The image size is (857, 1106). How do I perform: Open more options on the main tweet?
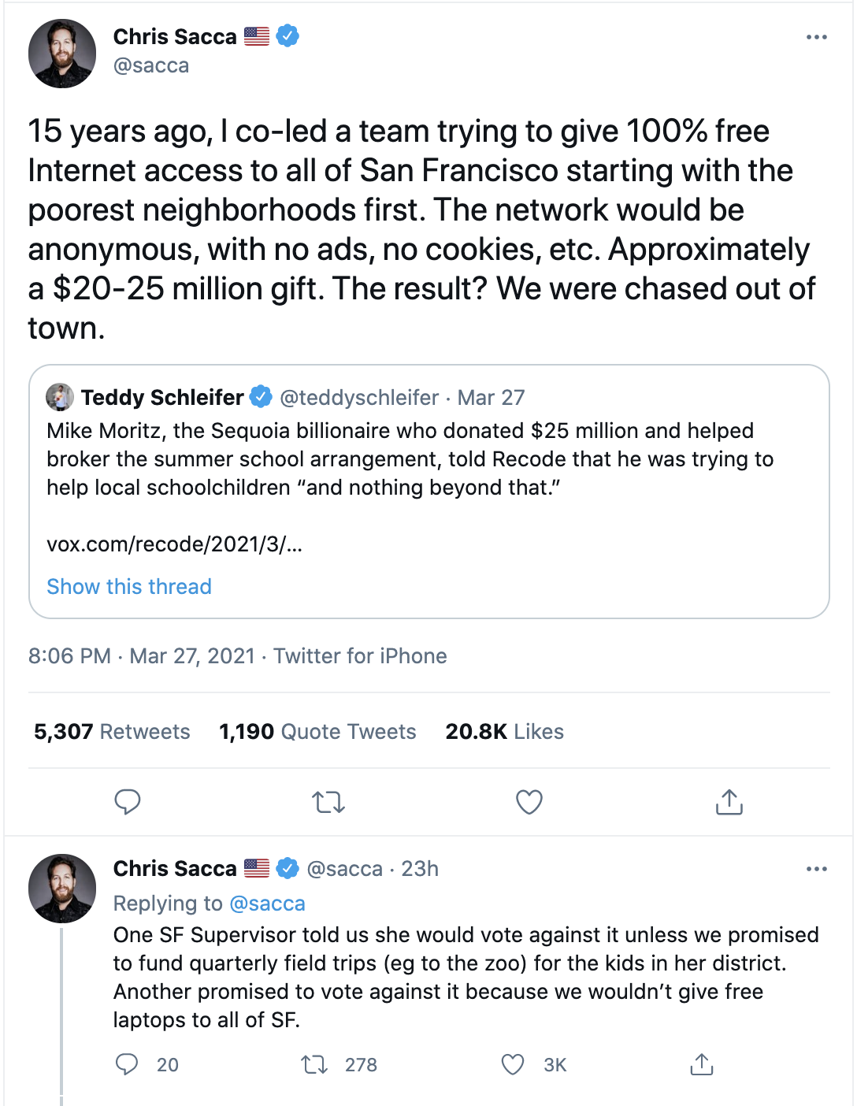point(817,37)
